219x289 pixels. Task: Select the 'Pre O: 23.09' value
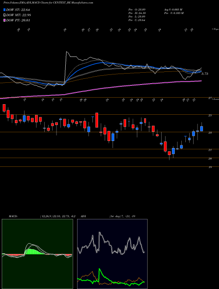[137, 9]
